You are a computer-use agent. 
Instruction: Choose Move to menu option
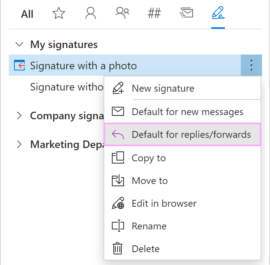click(182, 181)
